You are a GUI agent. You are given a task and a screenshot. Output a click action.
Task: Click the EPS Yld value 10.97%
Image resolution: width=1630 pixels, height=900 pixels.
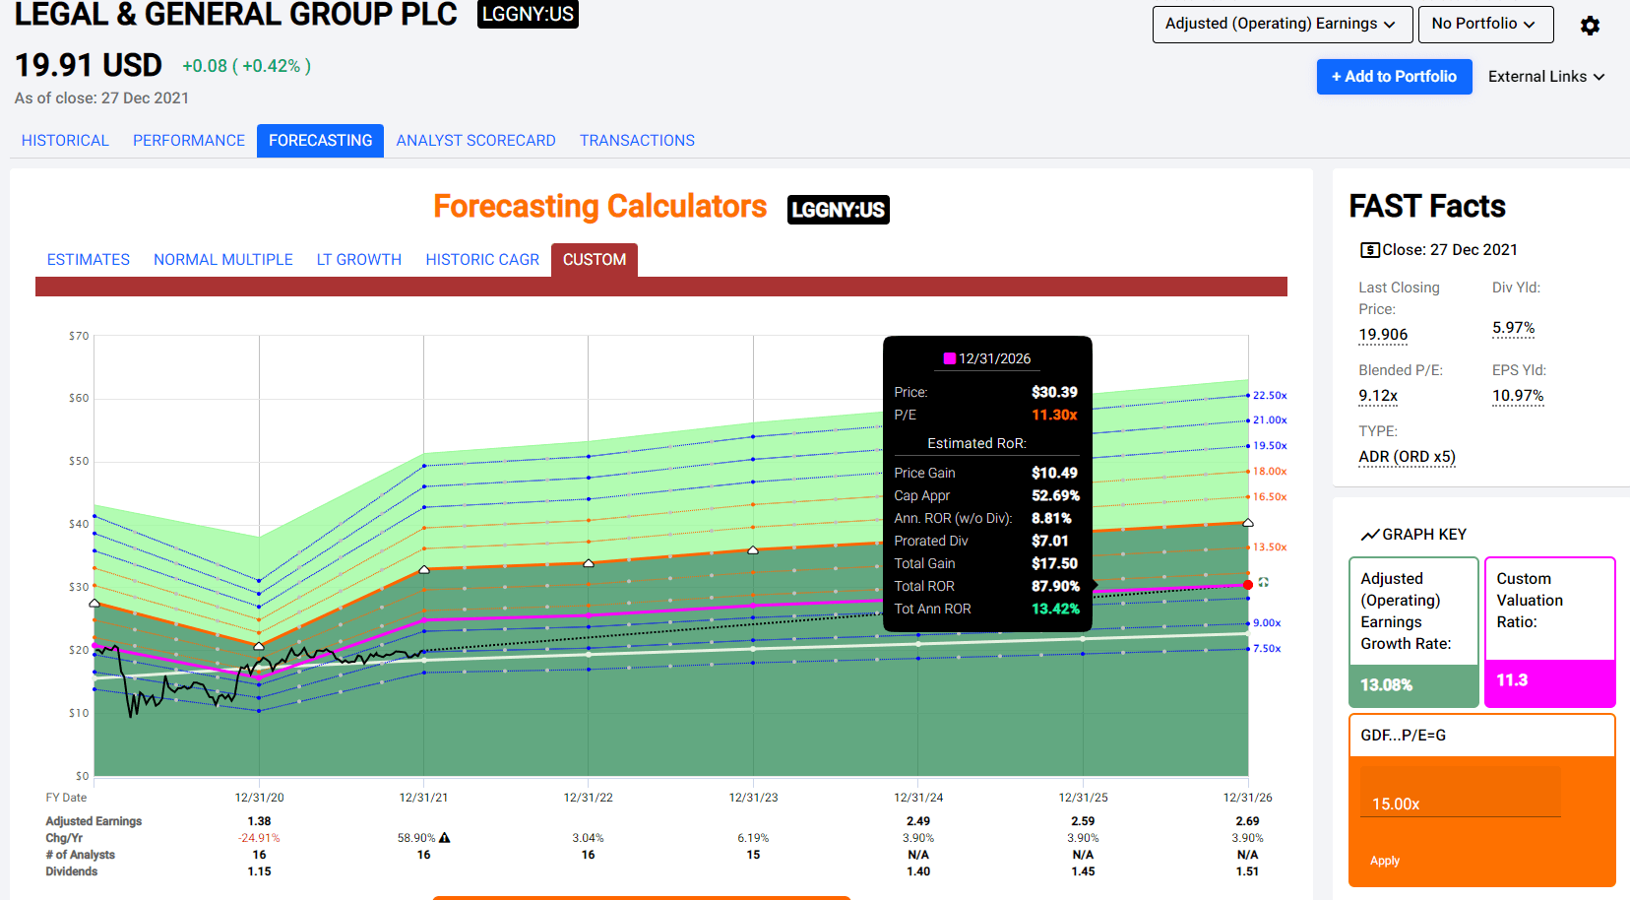(1518, 396)
